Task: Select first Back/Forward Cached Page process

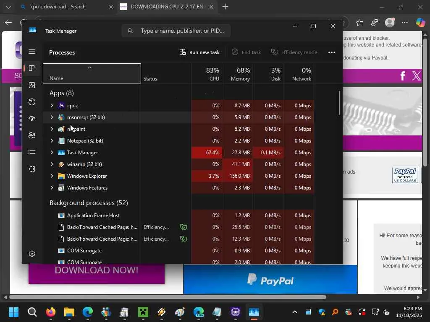Action: tap(178, 227)
